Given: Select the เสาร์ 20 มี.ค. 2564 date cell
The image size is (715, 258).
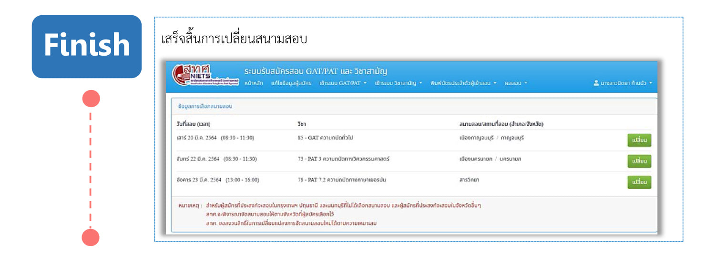Looking at the screenshot, I should (x=215, y=138).
